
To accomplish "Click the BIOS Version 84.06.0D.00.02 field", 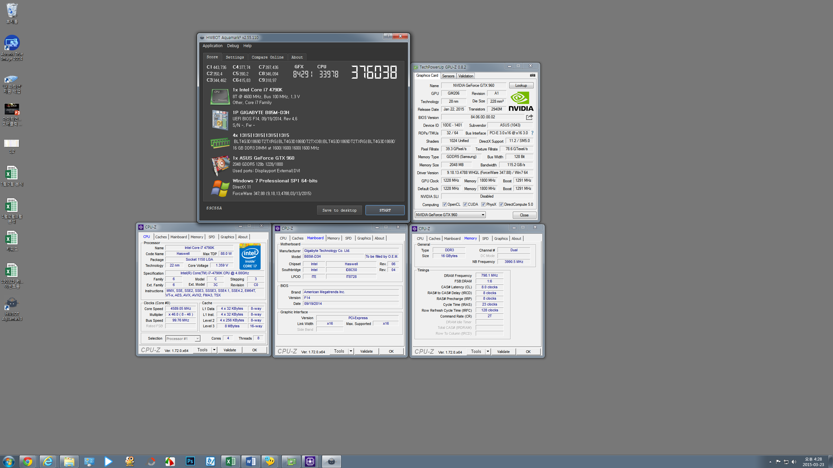I will pyautogui.click(x=483, y=117).
